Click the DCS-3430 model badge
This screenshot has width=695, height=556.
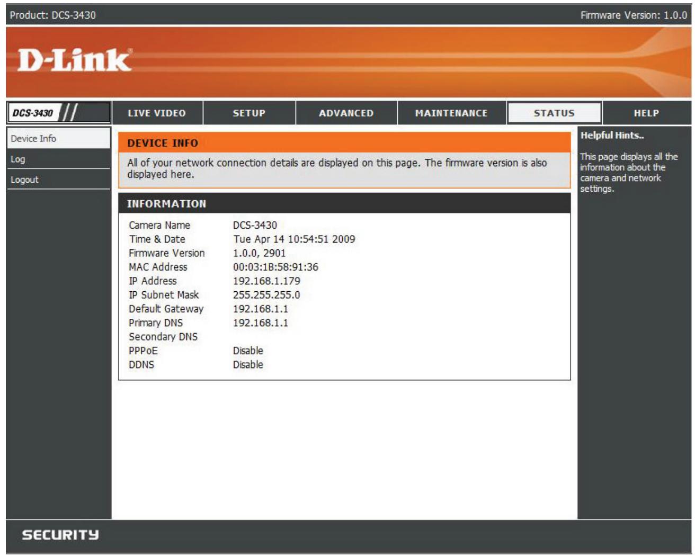tap(58, 113)
